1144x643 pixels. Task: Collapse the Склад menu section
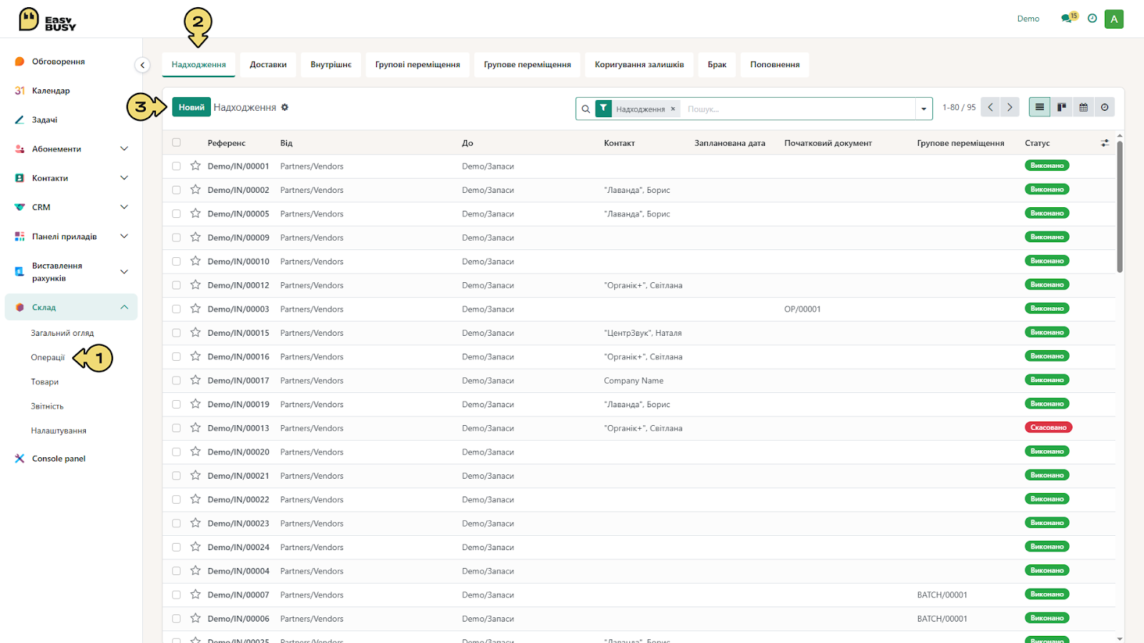click(124, 307)
